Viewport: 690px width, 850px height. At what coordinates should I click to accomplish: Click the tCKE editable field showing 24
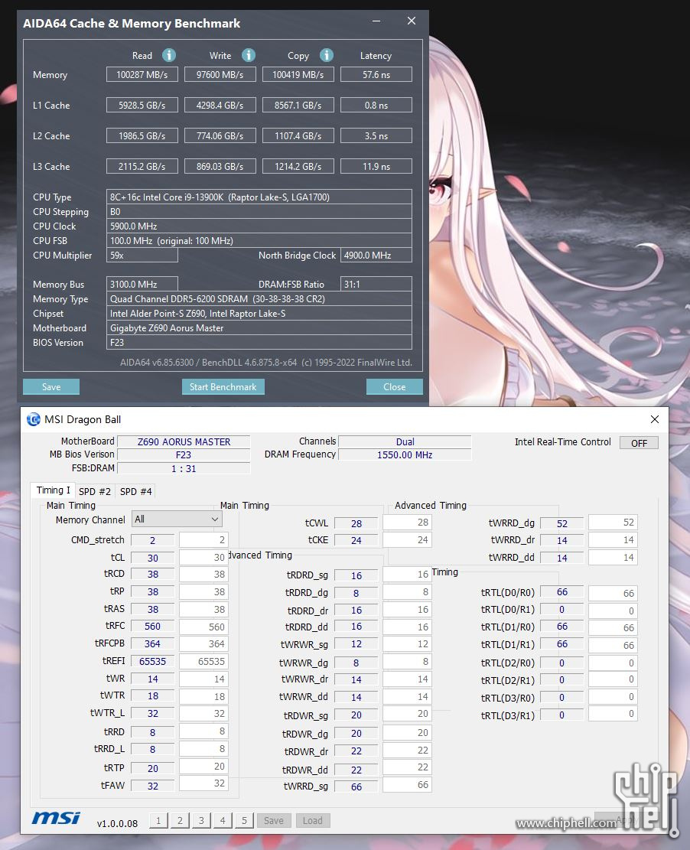[407, 539]
